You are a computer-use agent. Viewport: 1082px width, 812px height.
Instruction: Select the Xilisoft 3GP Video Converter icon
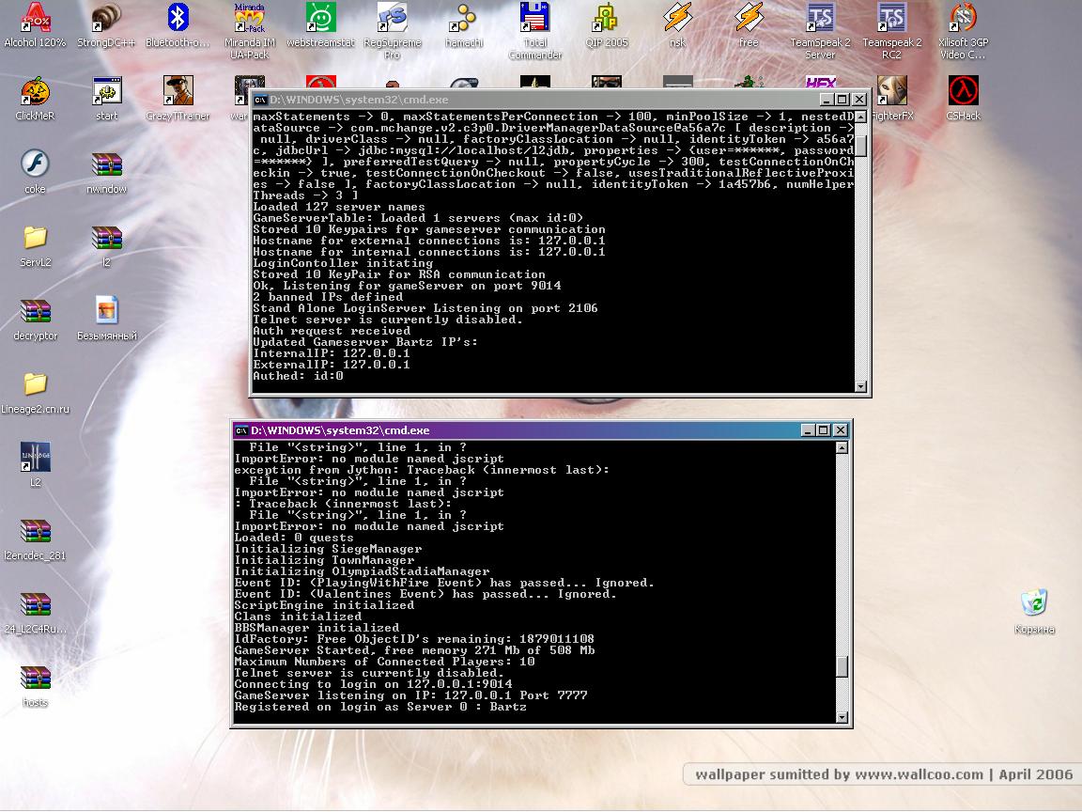(x=963, y=19)
